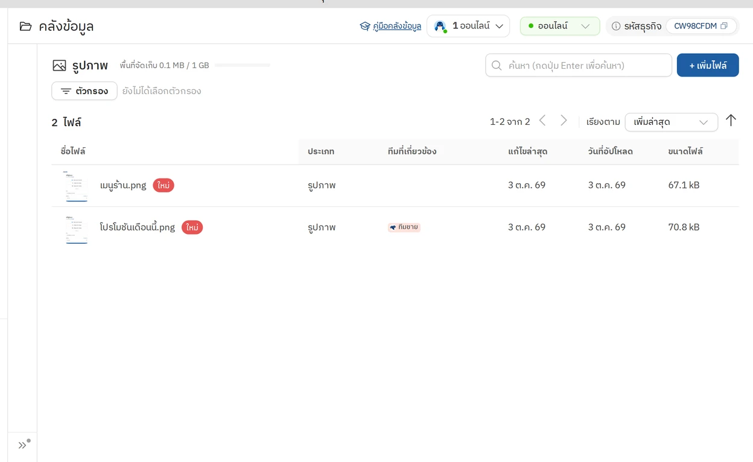The height and width of the screenshot is (462, 753).
Task: Open thumbnail of โปรโมชันเดือนนี้.png
Action: pos(76,228)
